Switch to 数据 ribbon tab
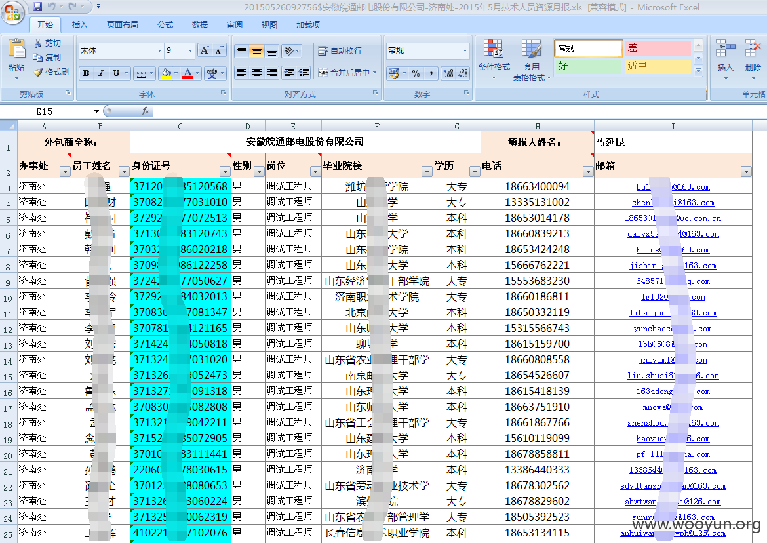Image resolution: width=767 pixels, height=543 pixels. coord(199,24)
